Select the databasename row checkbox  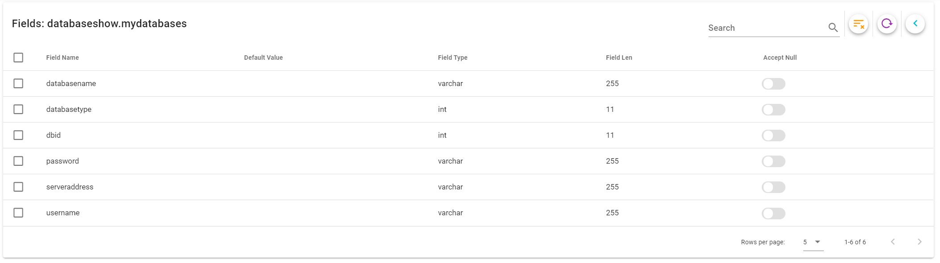18,83
